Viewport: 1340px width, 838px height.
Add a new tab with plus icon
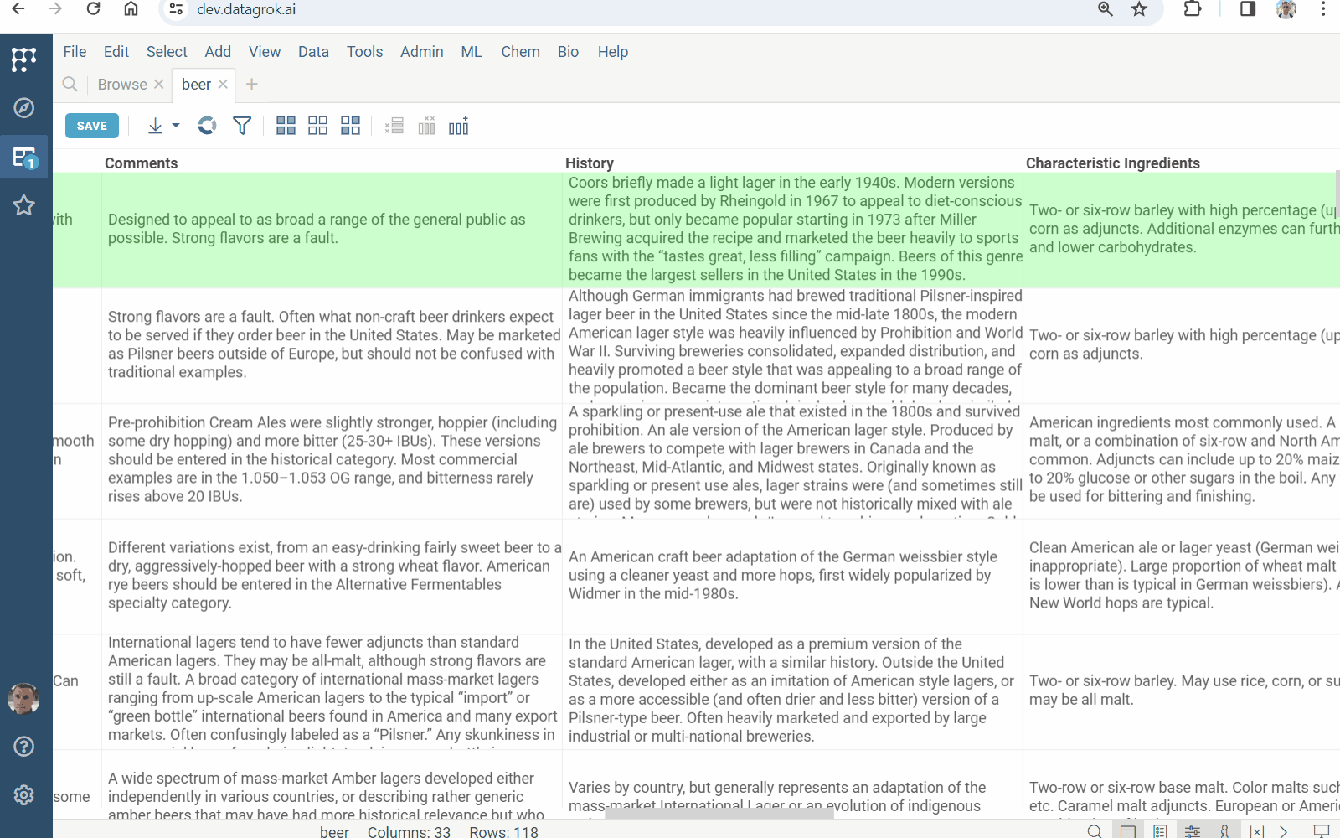coord(252,84)
